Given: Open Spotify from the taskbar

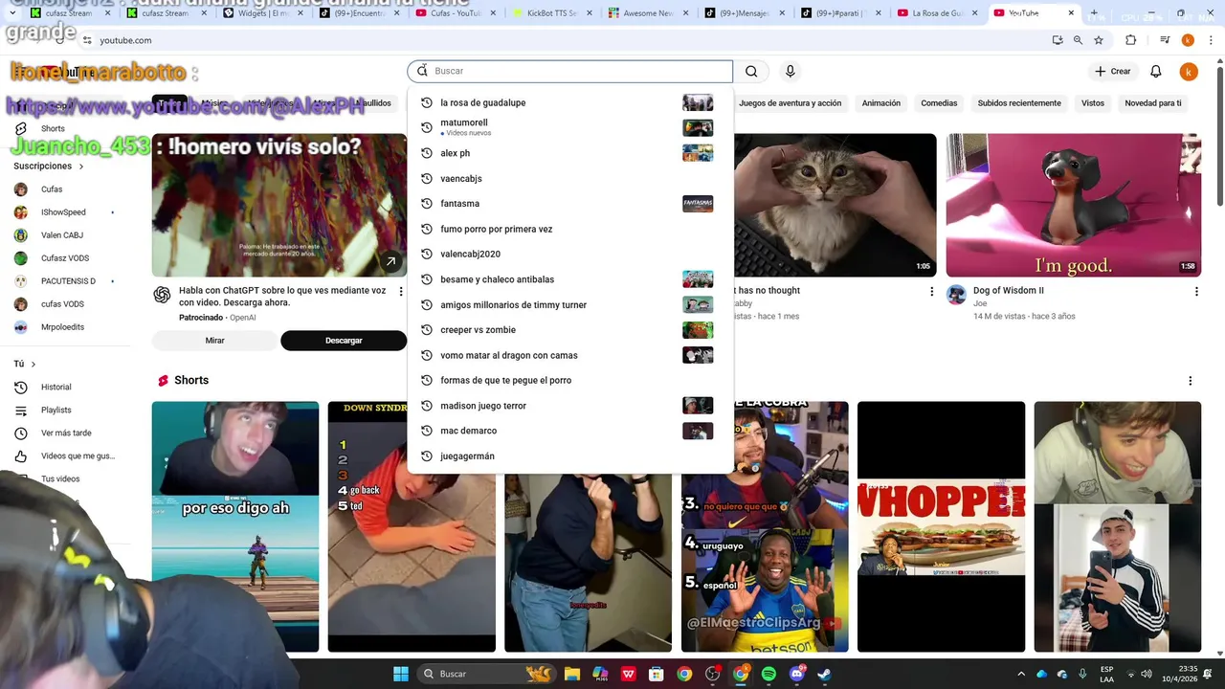Looking at the screenshot, I should 768,674.
